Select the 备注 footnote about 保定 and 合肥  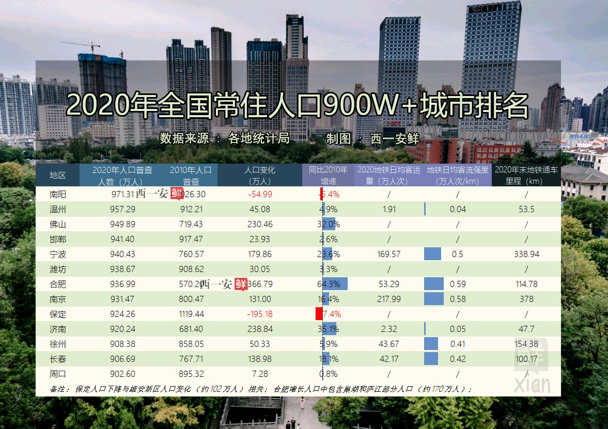[260, 389]
